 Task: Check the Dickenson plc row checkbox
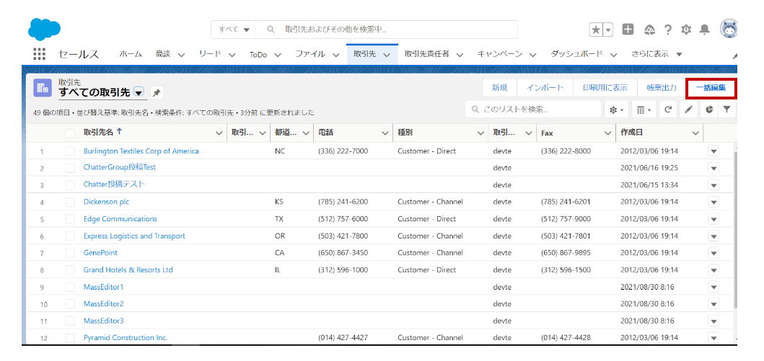point(70,202)
